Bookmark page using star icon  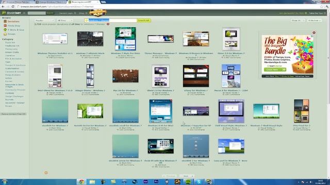point(322,7)
